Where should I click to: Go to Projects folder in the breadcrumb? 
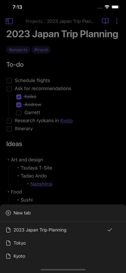34,21
